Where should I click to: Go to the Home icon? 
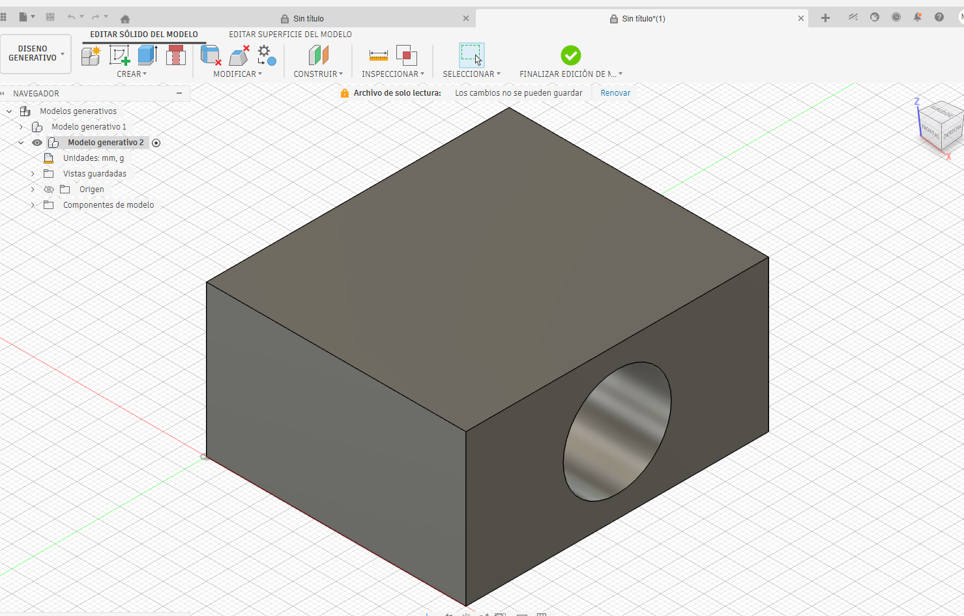coord(125,18)
